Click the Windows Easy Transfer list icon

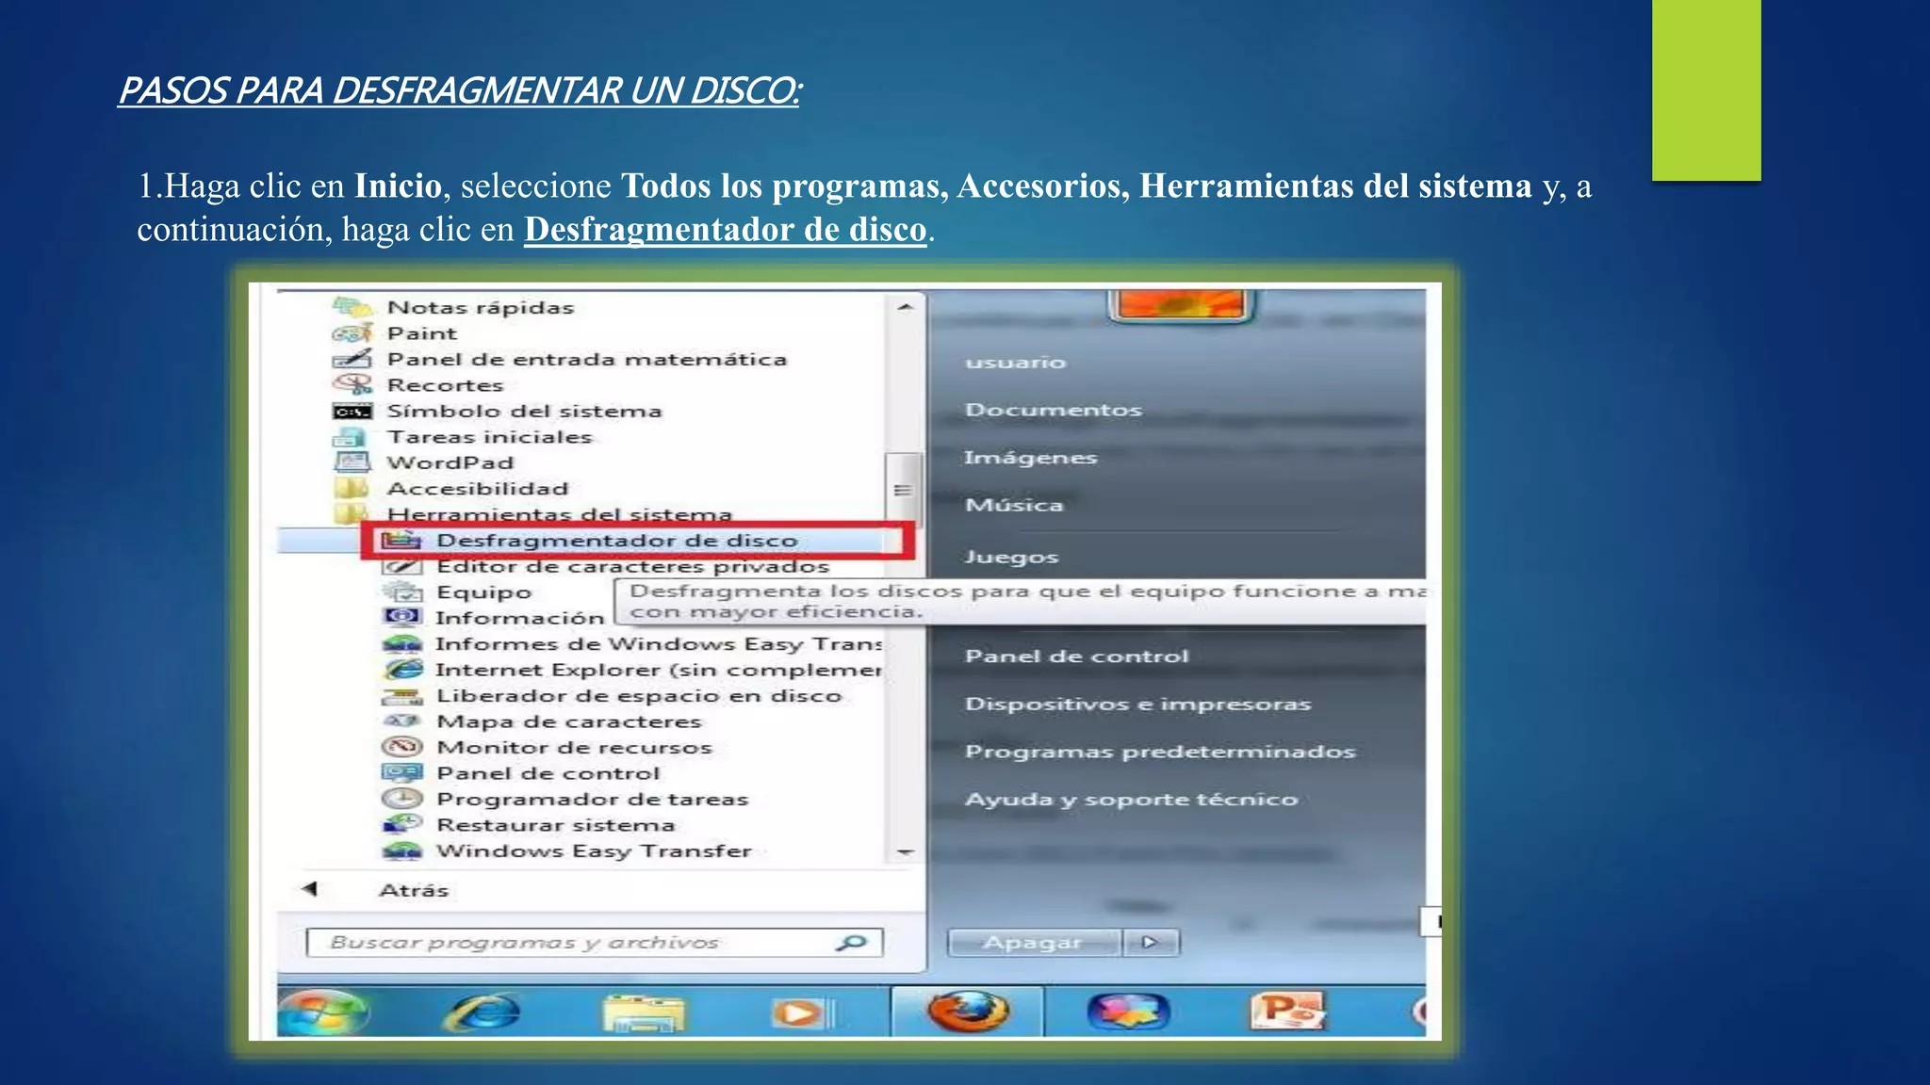pos(402,851)
